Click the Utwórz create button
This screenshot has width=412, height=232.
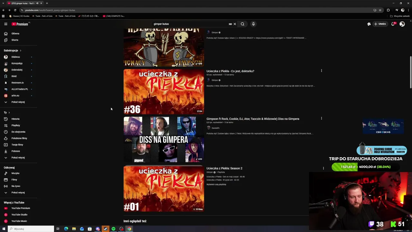380,24
